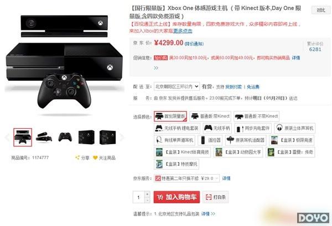Select the 普通版 不带Kinect option

point(256,116)
